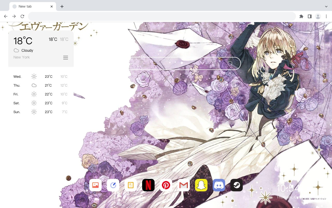332x208 pixels.
Task: Open the Netflix shortcut
Action: tap(148, 185)
